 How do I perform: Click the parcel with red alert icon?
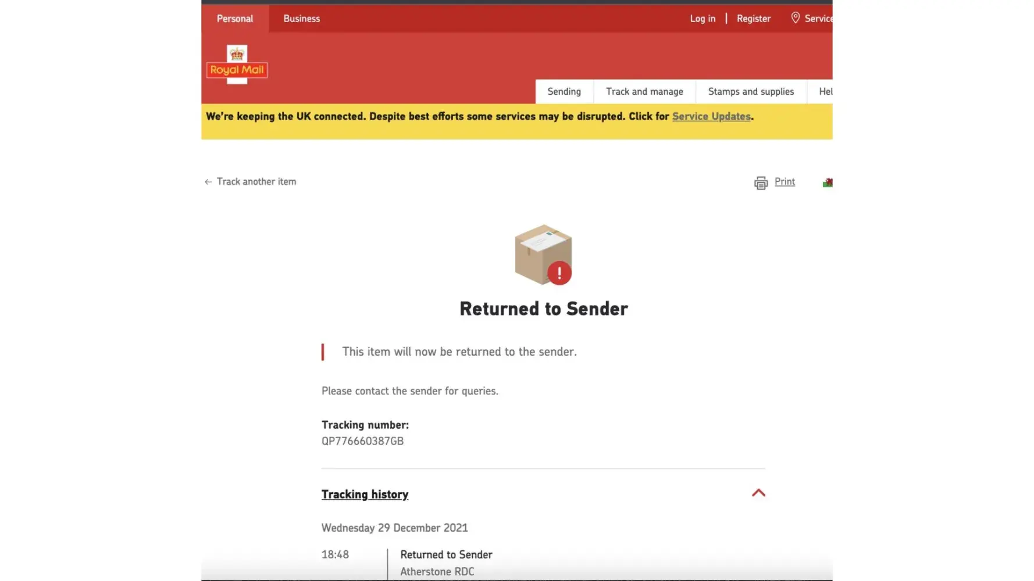[x=544, y=254]
